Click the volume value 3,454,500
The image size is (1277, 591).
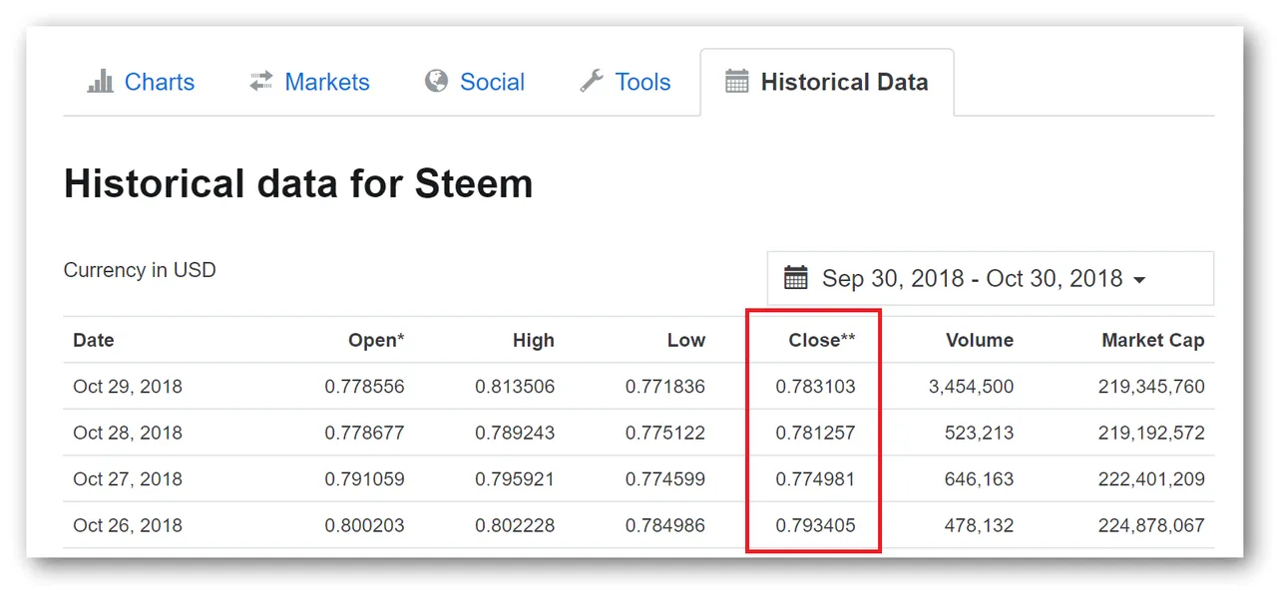[x=971, y=387]
